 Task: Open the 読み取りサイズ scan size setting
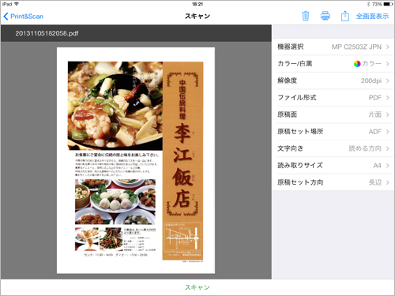[333, 165]
